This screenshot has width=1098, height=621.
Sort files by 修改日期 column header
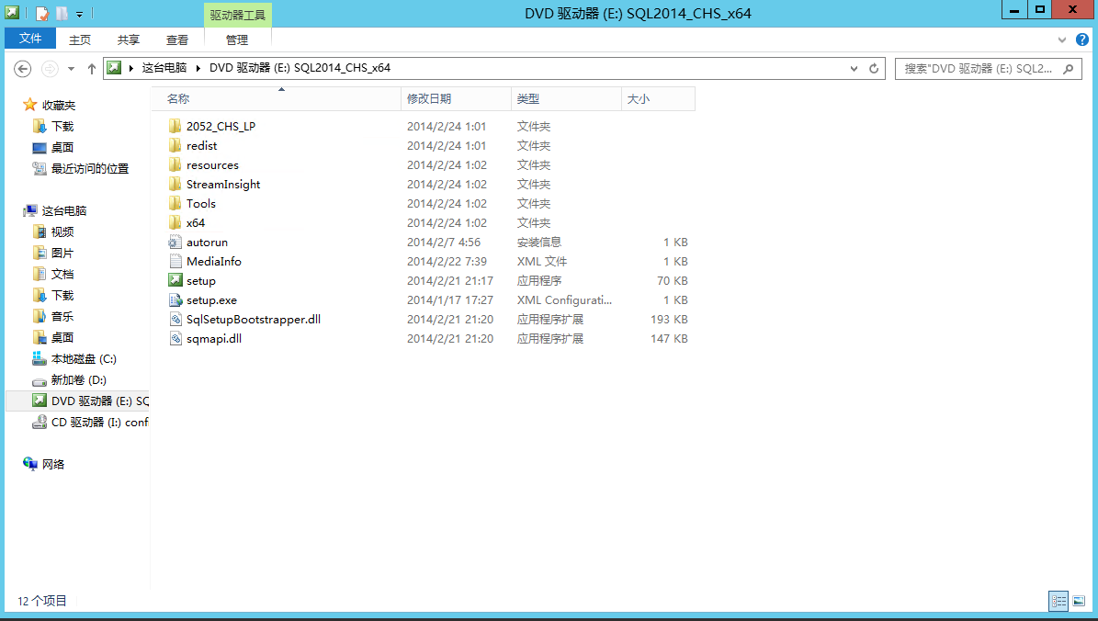pyautogui.click(x=429, y=98)
